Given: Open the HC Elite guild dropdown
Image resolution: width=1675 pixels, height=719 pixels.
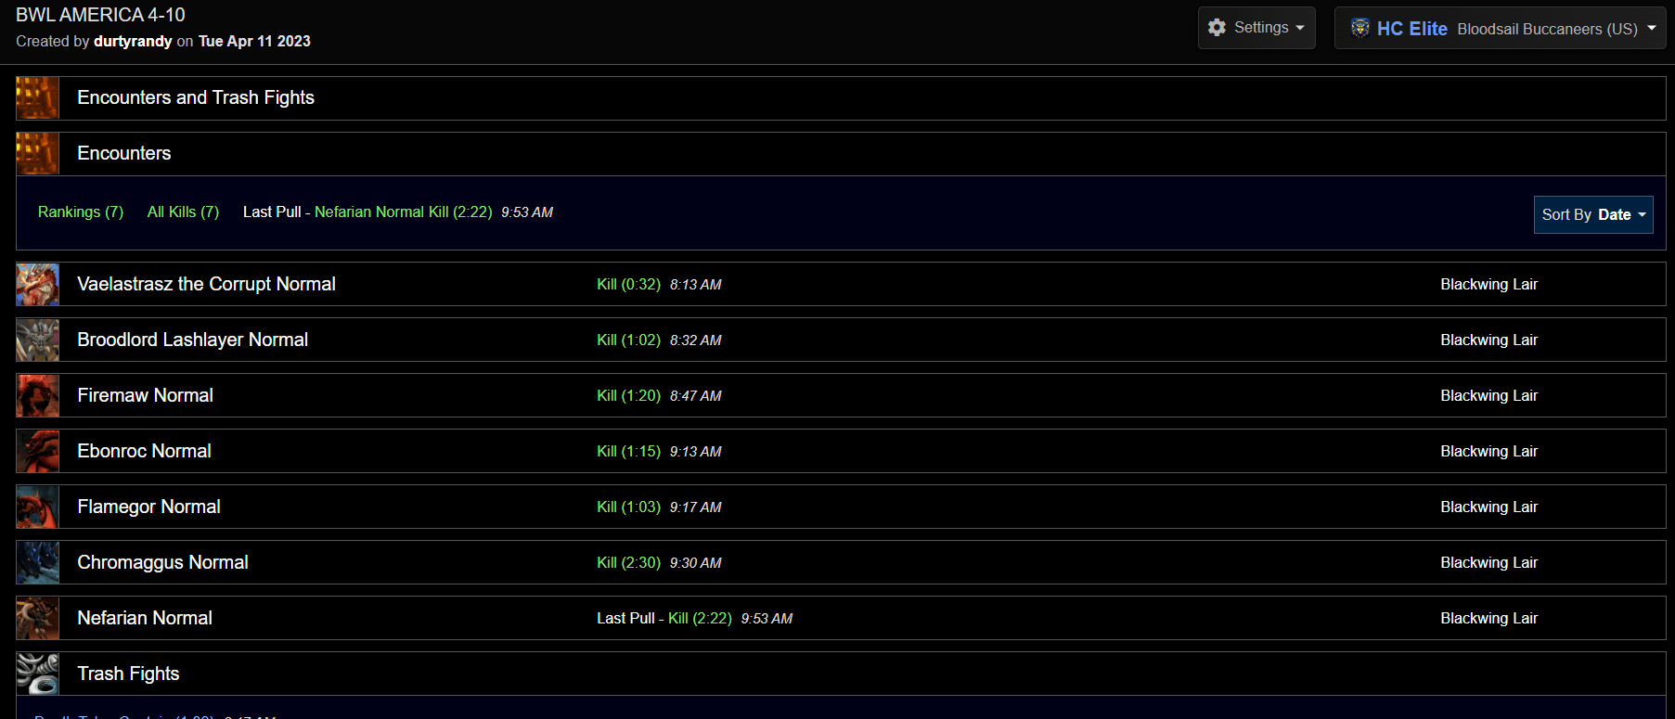Looking at the screenshot, I should tap(1500, 28).
